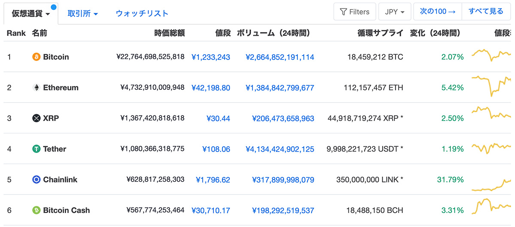The image size is (515, 227).
Task: Sort by 時価総額 column header
Action: coord(170,33)
